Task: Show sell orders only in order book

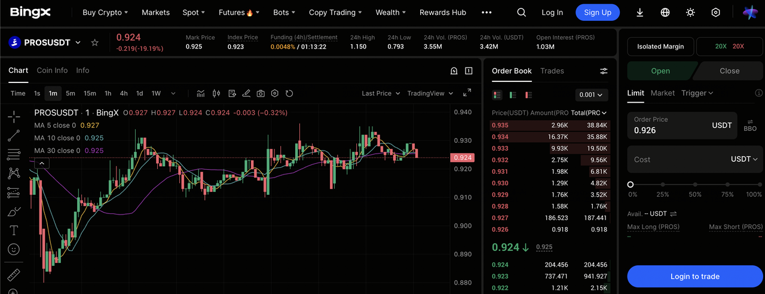Action: coord(528,94)
